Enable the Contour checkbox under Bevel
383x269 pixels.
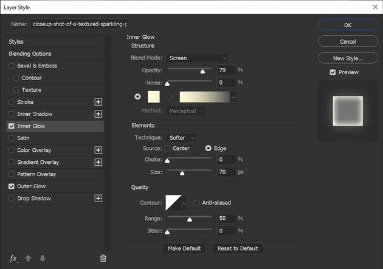tap(16, 78)
